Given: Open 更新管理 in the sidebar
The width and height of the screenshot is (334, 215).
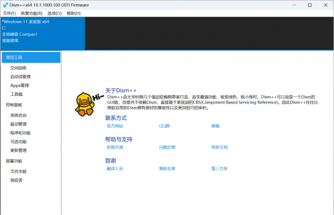Looking at the screenshot, I should 18,150.
